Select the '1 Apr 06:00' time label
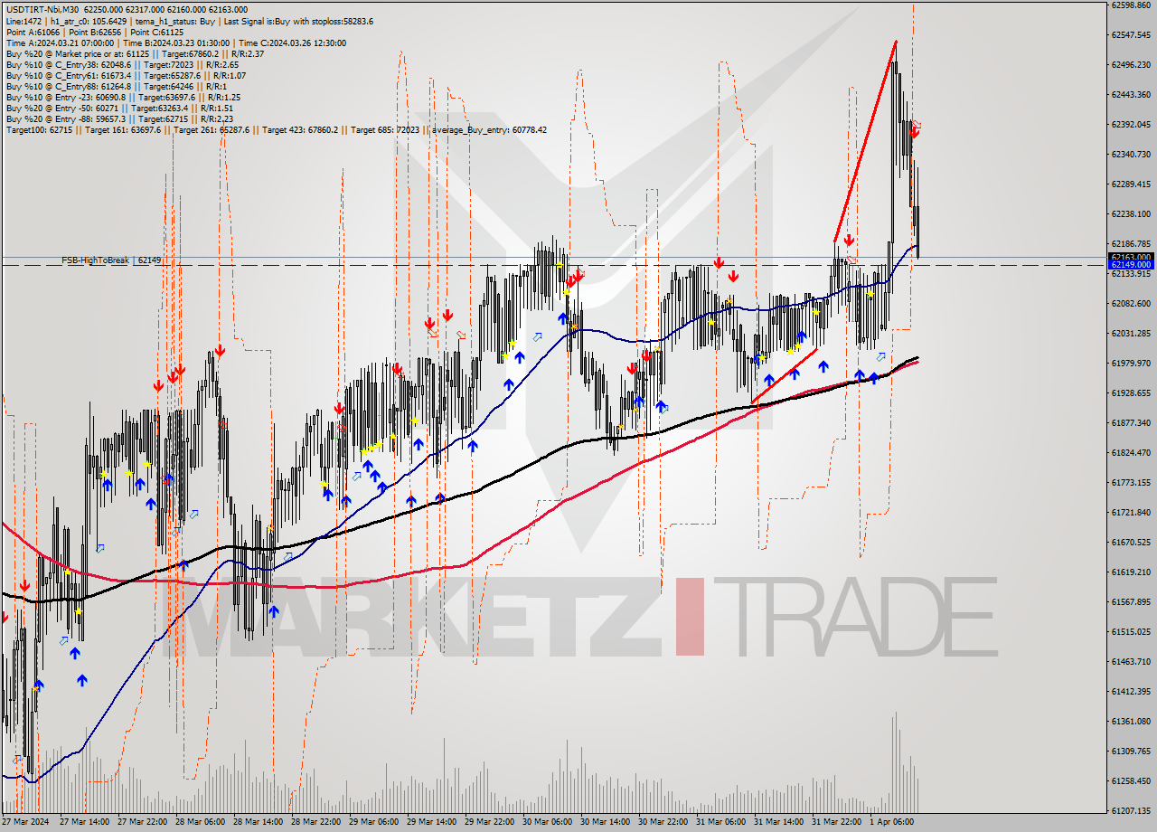Screen dimensions: 1157x832 (x=891, y=822)
